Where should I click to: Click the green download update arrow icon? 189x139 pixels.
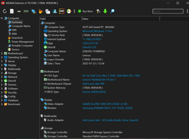pyautogui.click(x=105, y=11)
